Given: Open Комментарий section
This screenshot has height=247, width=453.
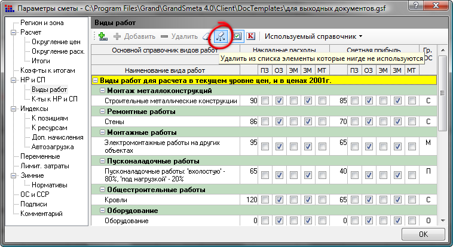Looking at the screenshot, I should tap(41, 214).
